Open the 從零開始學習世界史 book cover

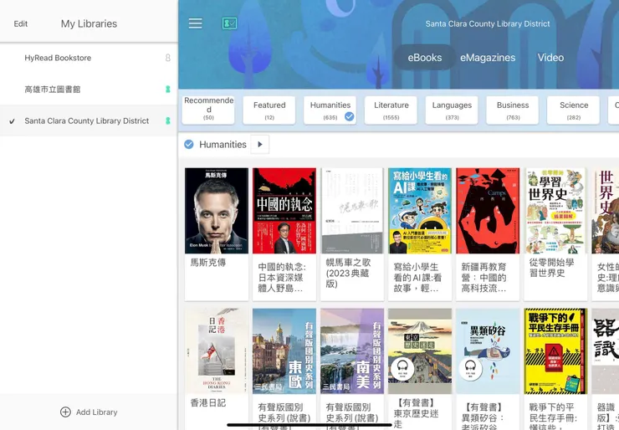point(555,211)
